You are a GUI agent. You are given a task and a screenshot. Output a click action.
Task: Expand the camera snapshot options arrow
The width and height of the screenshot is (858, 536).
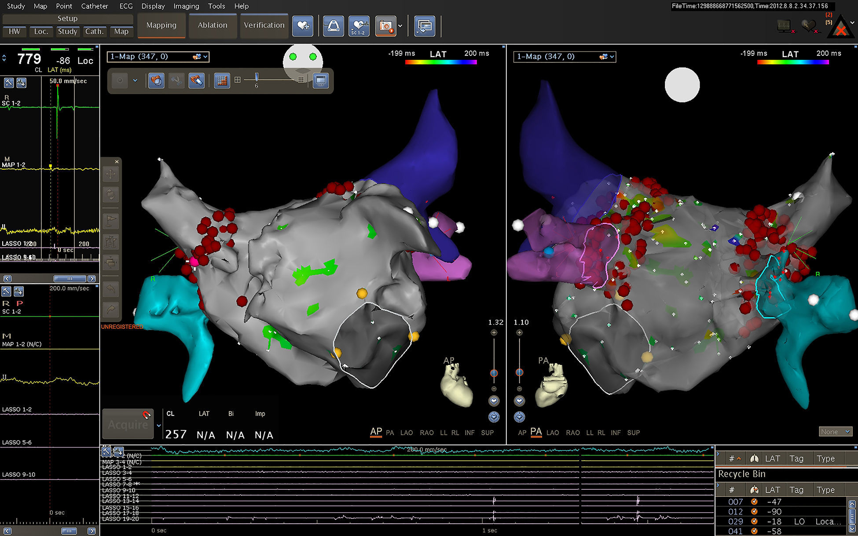[400, 26]
